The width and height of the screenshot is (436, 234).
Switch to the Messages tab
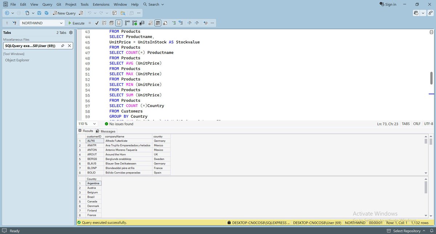106,131
